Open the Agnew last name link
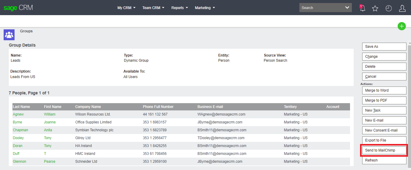 tap(18, 114)
